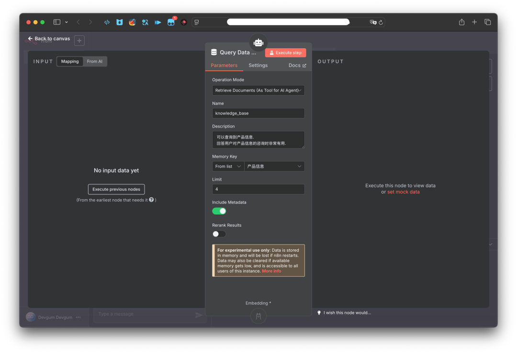Screen dimensions: 517x353
Task: Open the Safari tab overview icon
Action: [x=487, y=22]
